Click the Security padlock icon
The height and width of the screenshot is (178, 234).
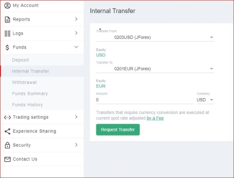coord(7,145)
